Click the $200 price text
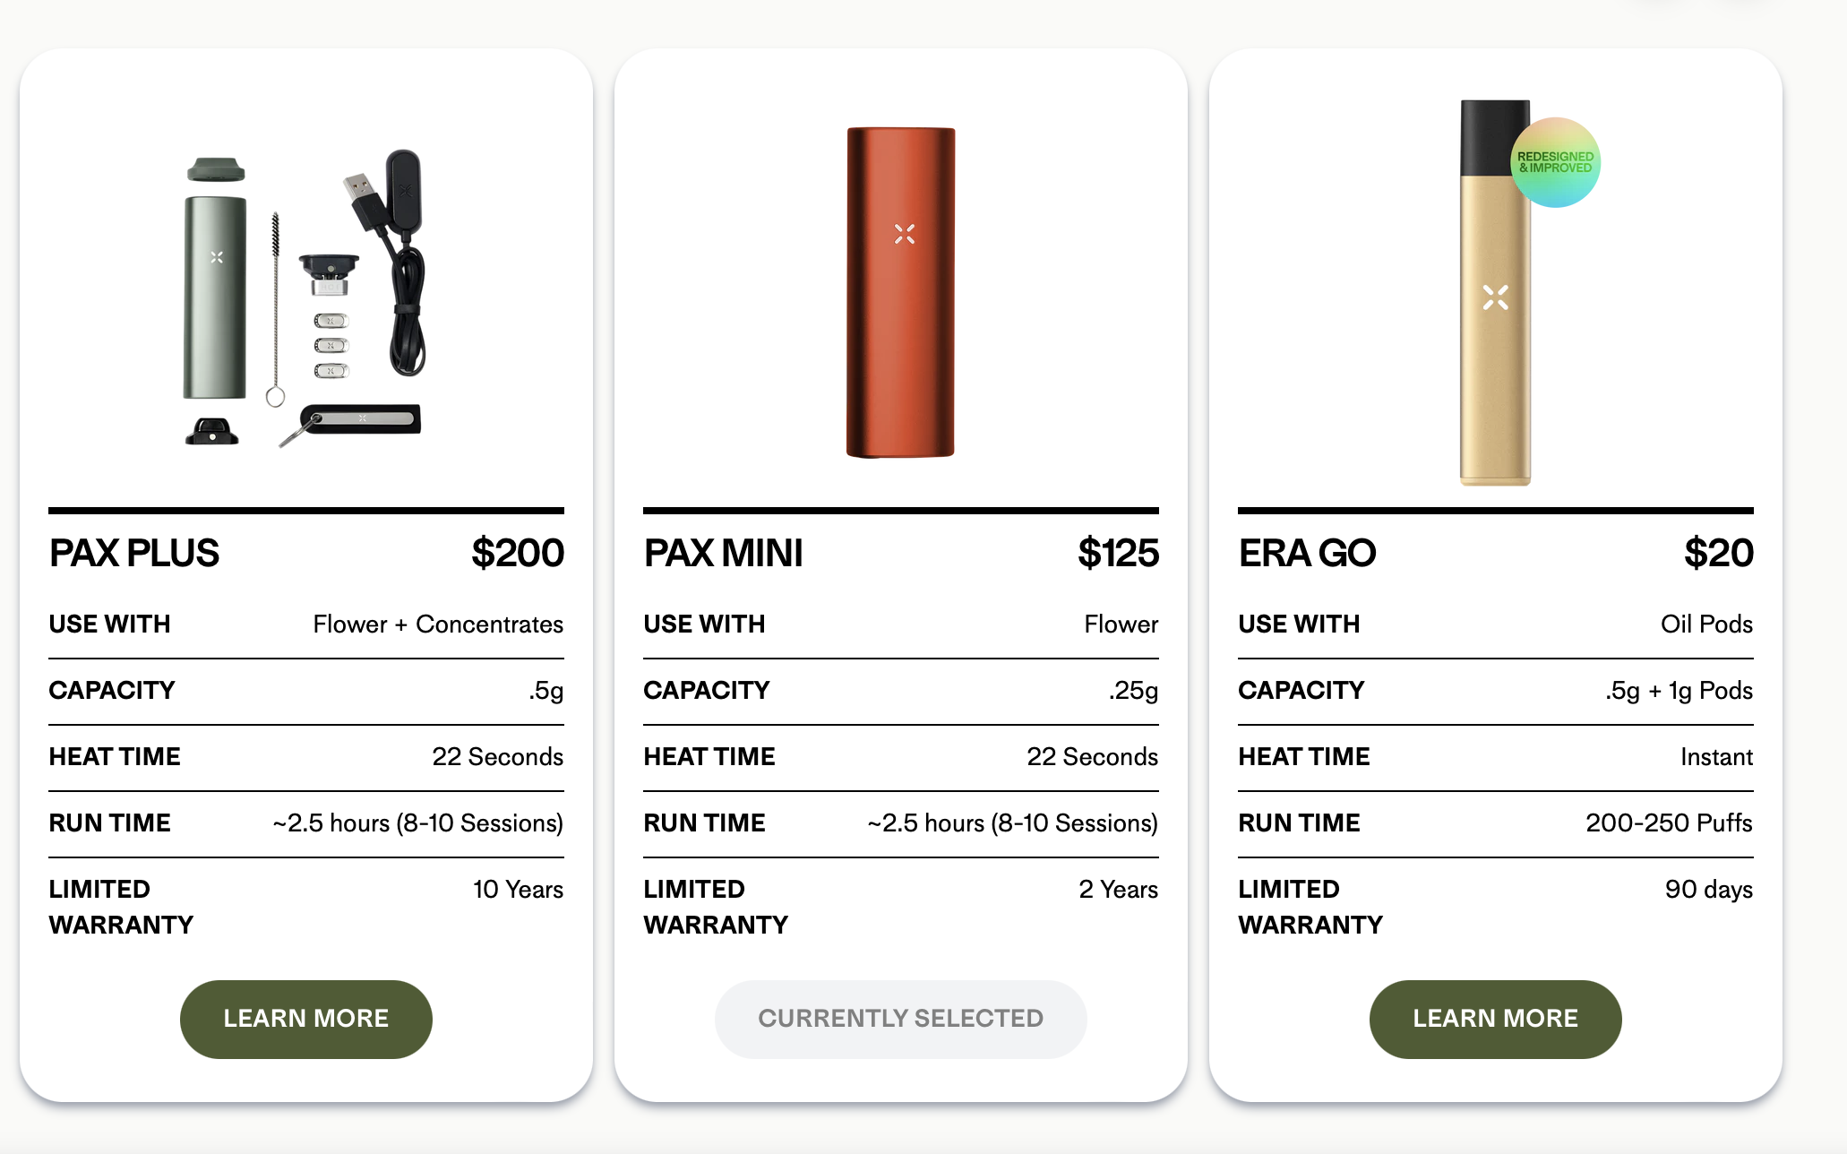Image resolution: width=1847 pixels, height=1154 pixels. click(x=518, y=553)
